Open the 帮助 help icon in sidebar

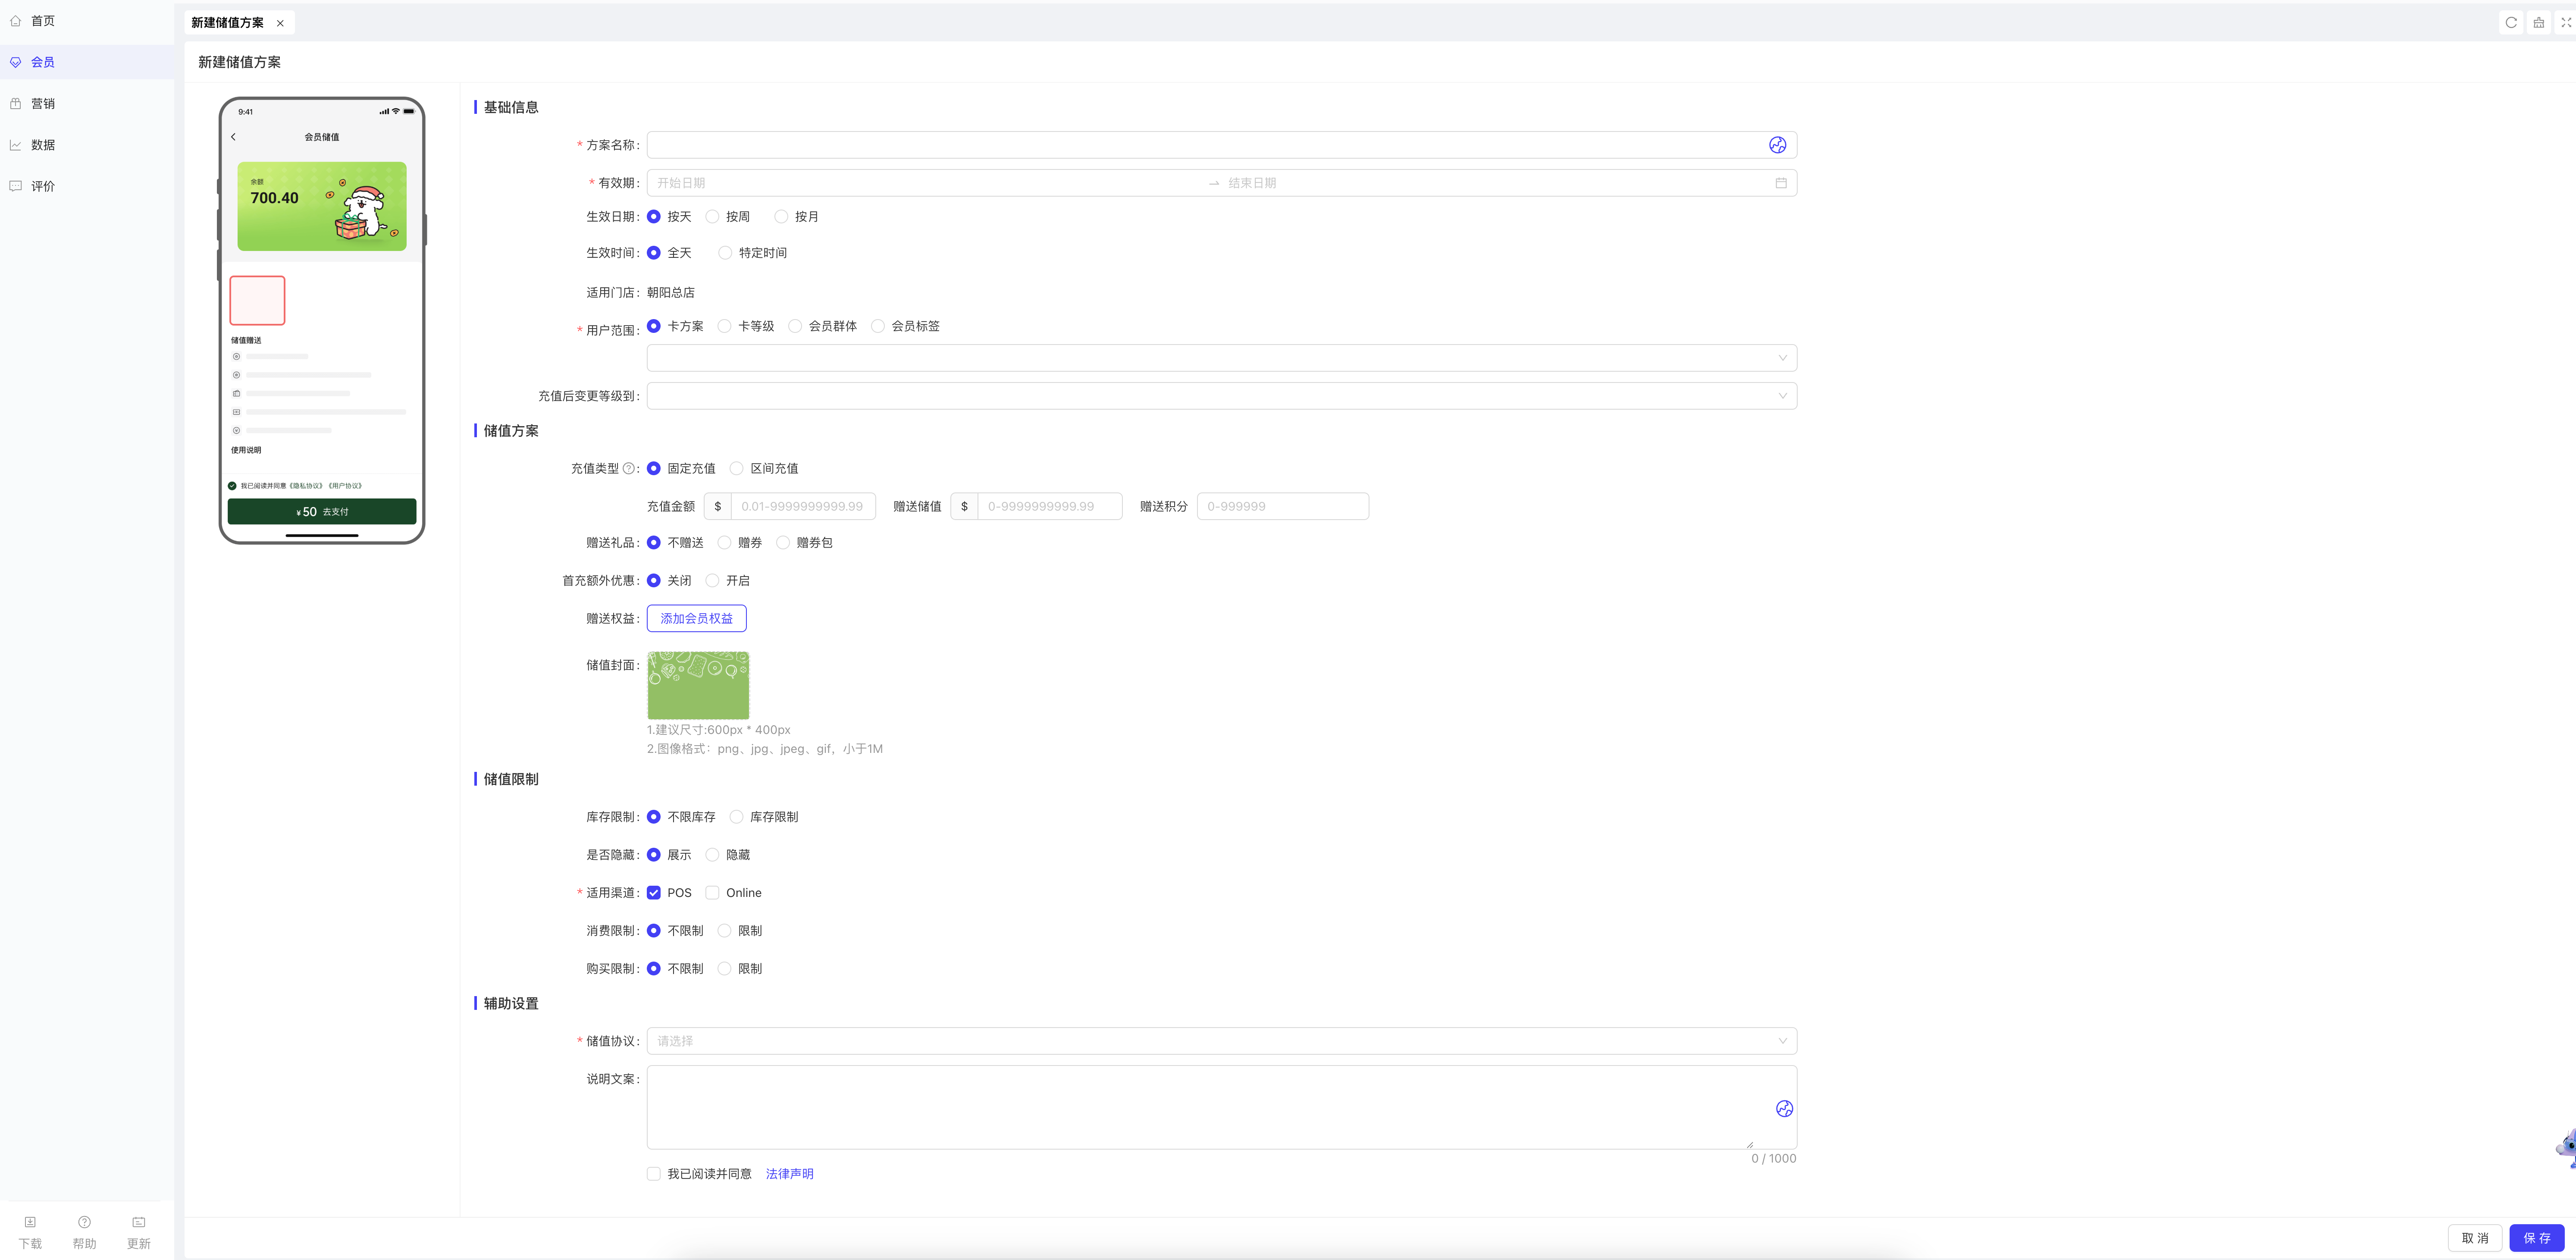tap(84, 1222)
